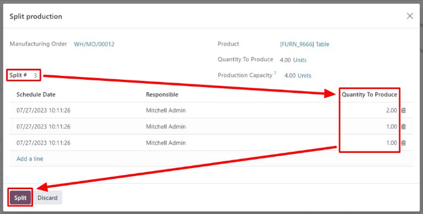The width and height of the screenshot is (423, 214).
Task: Edit the Split # field value 3
Action: [35, 75]
